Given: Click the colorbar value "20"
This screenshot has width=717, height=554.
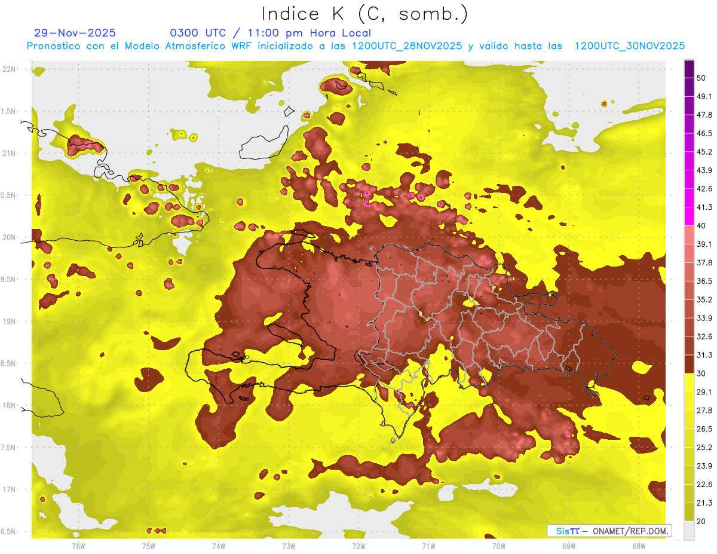Looking at the screenshot, I should coord(701,522).
